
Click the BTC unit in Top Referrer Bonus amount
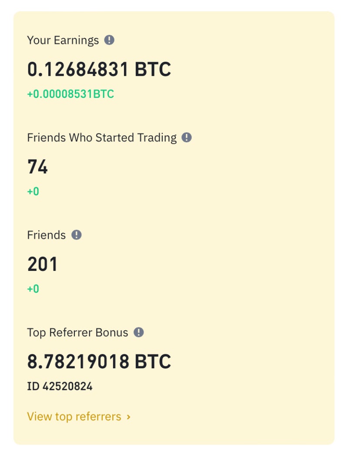(x=153, y=362)
